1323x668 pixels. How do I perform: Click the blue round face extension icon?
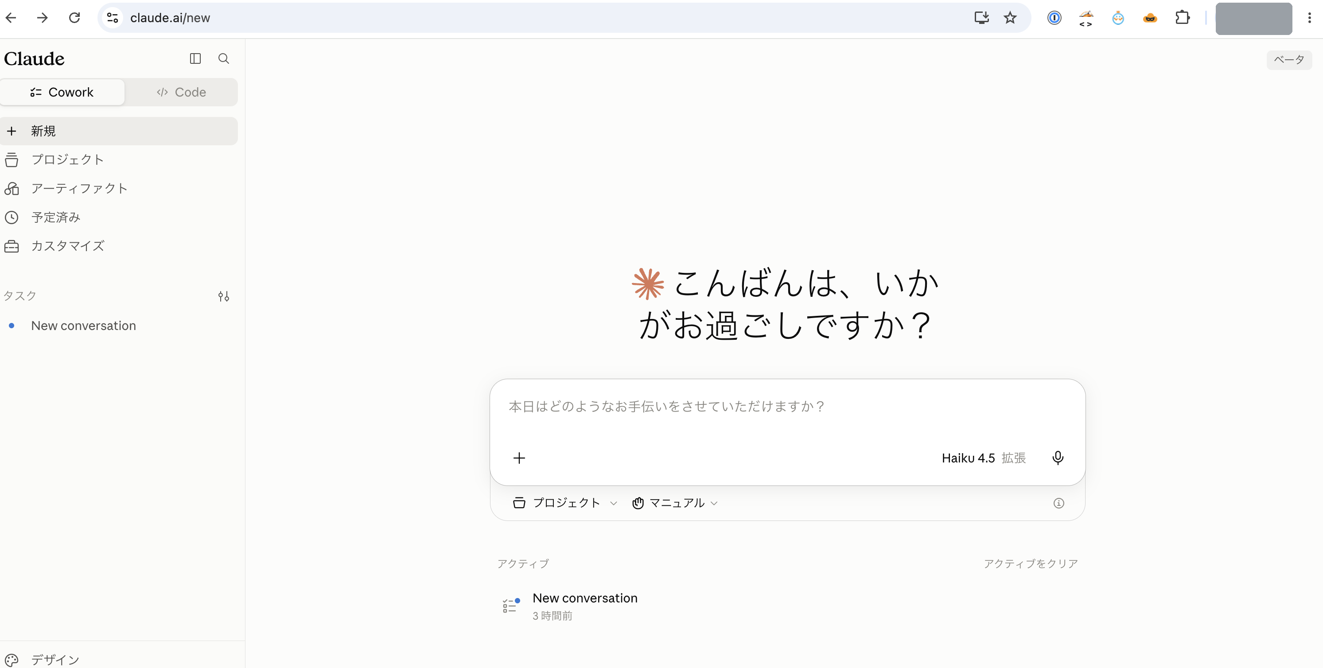click(x=1118, y=19)
